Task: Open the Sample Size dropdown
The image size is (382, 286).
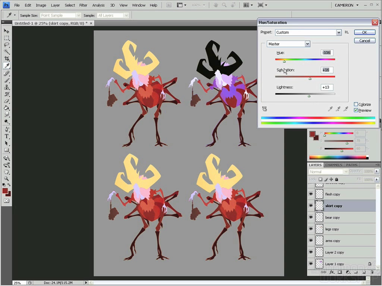Action: (x=78, y=15)
